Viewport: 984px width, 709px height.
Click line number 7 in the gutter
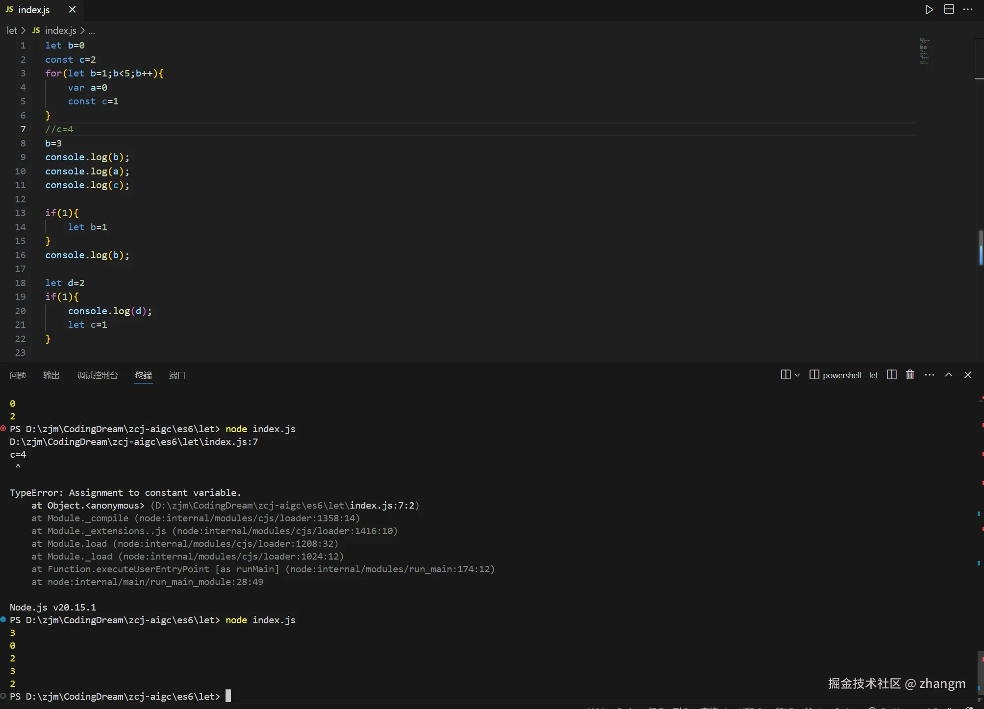23,129
